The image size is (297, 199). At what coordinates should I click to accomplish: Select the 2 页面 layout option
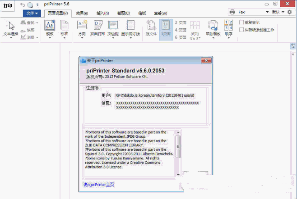point(181,23)
